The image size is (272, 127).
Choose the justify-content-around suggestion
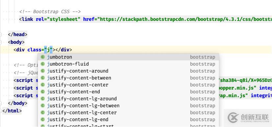128,71
